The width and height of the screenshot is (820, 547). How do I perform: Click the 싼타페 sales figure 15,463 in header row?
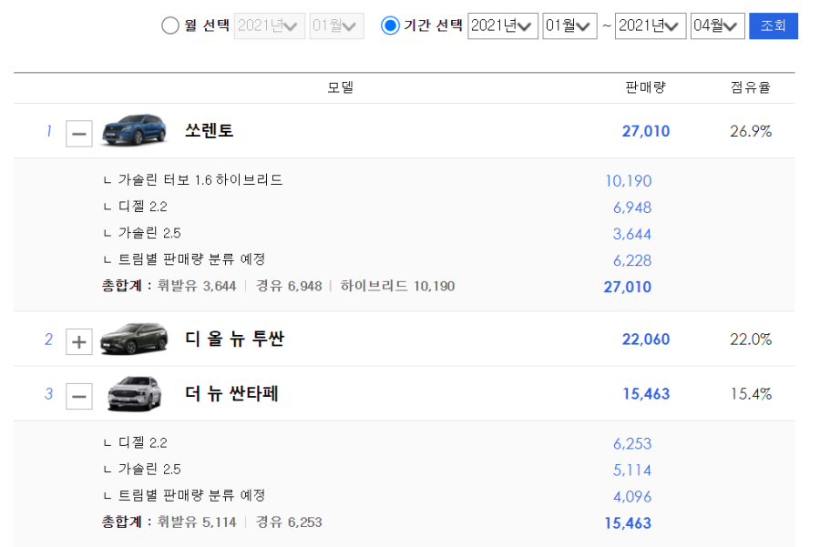click(646, 394)
